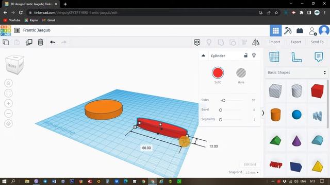The height and width of the screenshot is (185, 330).
Task: Pick the purple Cone shape
Action: (296, 140)
